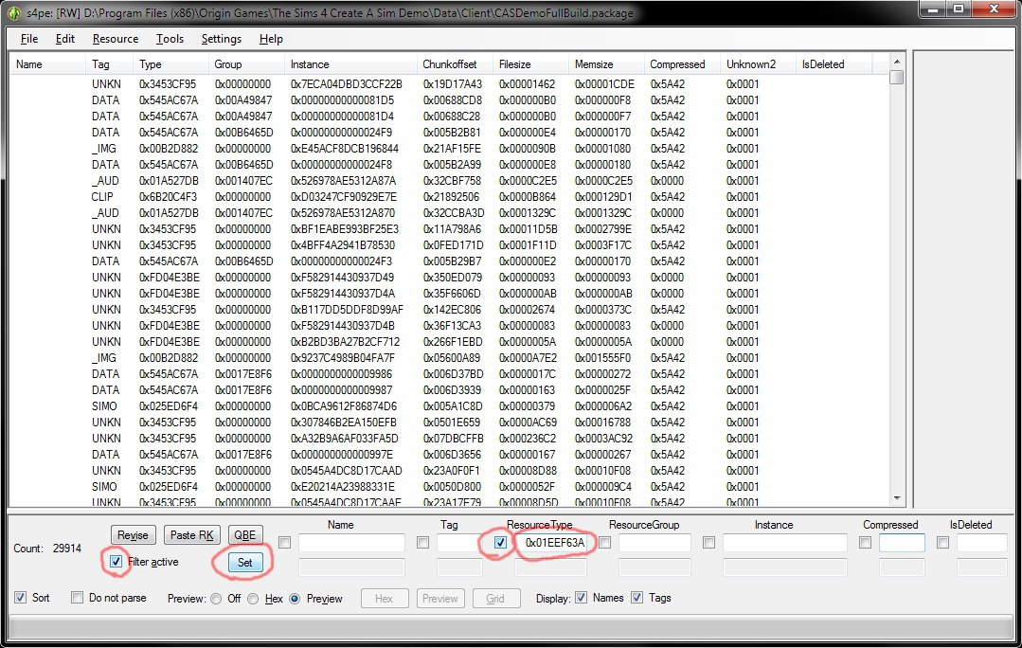Select the _IMG row with instance 0xE45ACF8DCB196844
1022x648 pixels.
pos(450,149)
